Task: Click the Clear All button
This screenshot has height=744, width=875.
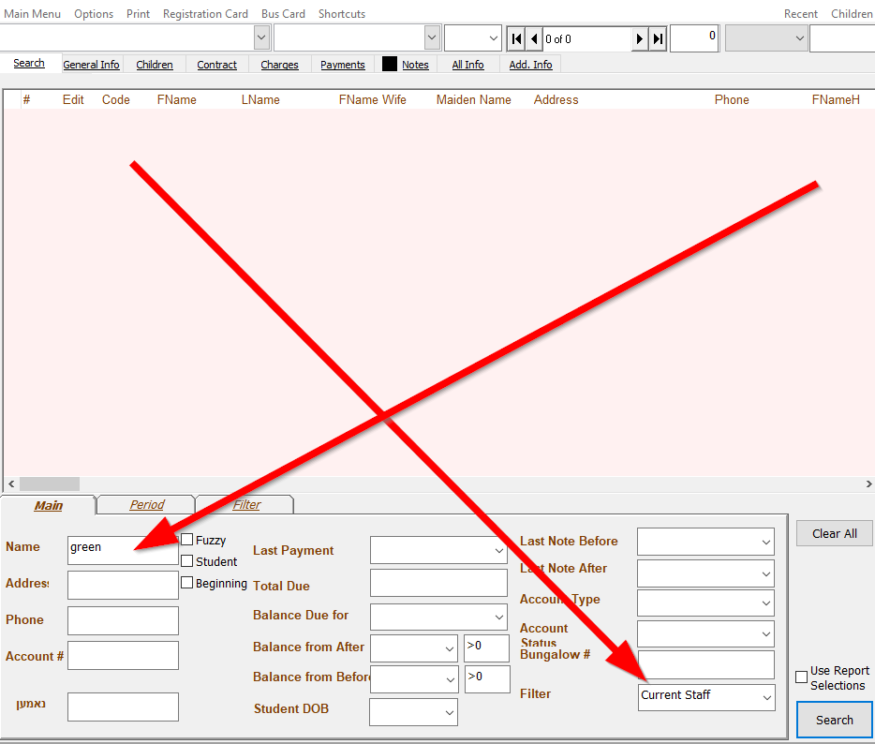Action: coord(834,533)
